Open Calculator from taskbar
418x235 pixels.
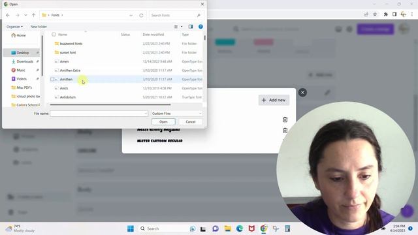pos(287,228)
